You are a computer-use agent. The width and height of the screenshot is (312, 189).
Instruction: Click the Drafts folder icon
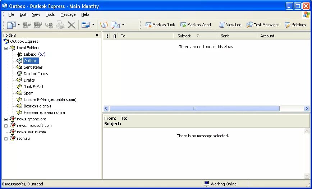pyautogui.click(x=19, y=80)
